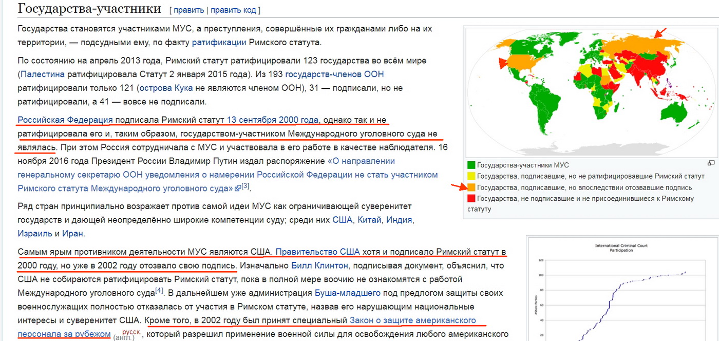This screenshot has height=341, width=719.
Task: Open the 'Буша-младшего' link
Action: pos(347,293)
